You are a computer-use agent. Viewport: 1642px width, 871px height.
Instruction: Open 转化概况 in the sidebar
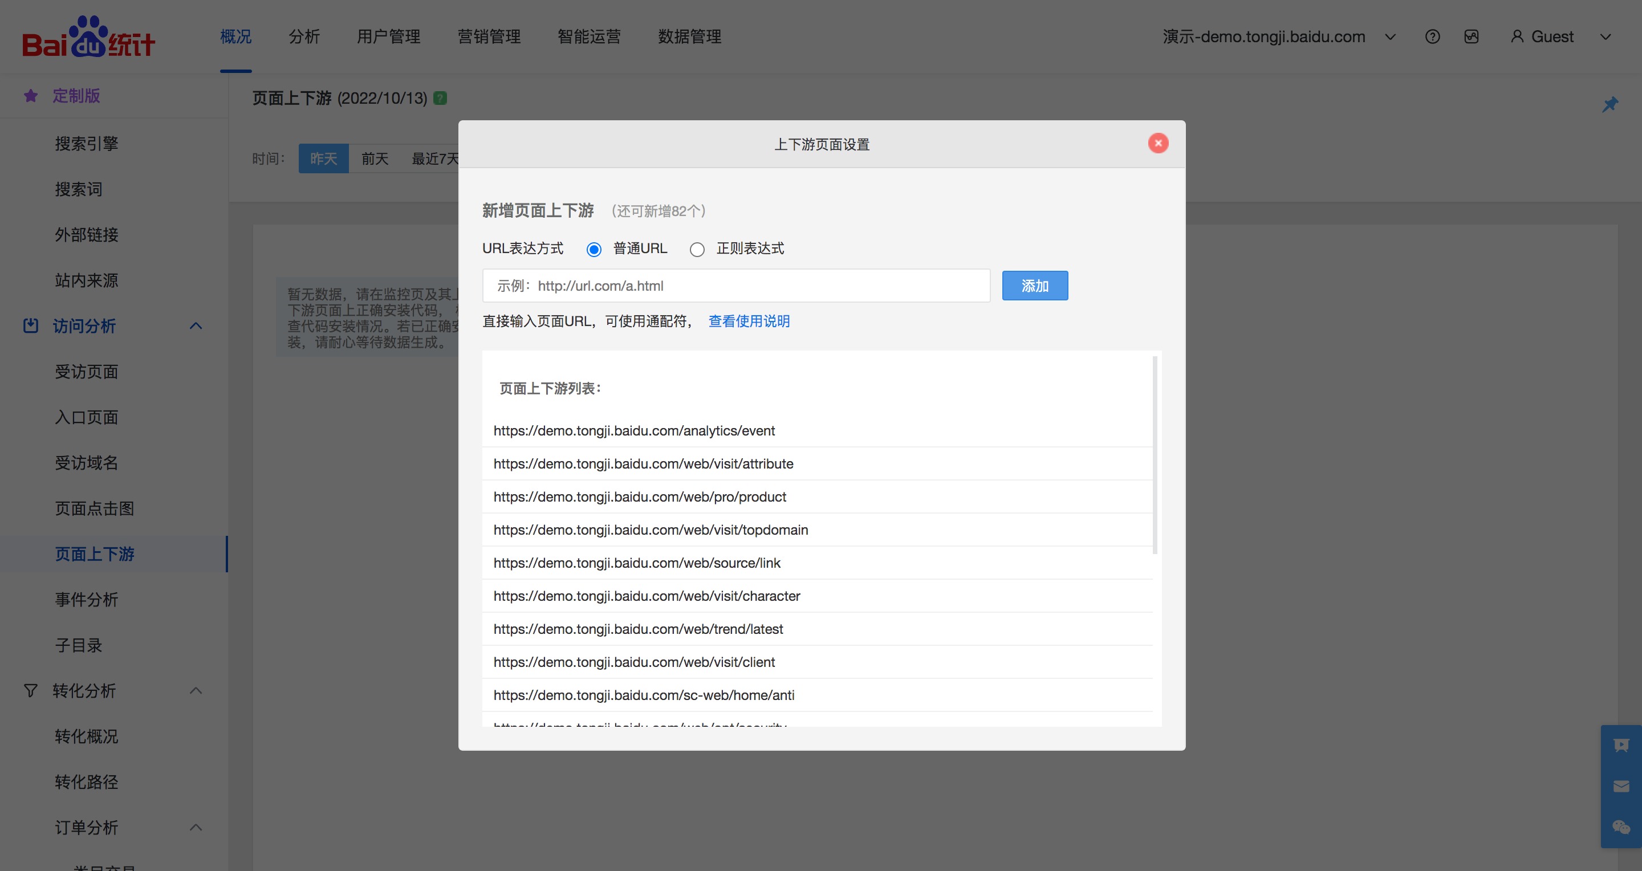click(87, 736)
